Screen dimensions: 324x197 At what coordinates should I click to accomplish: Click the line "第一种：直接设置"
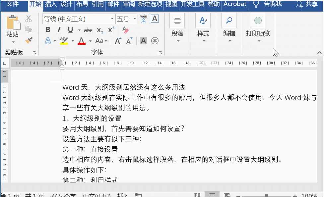pyautogui.click(x=90, y=149)
